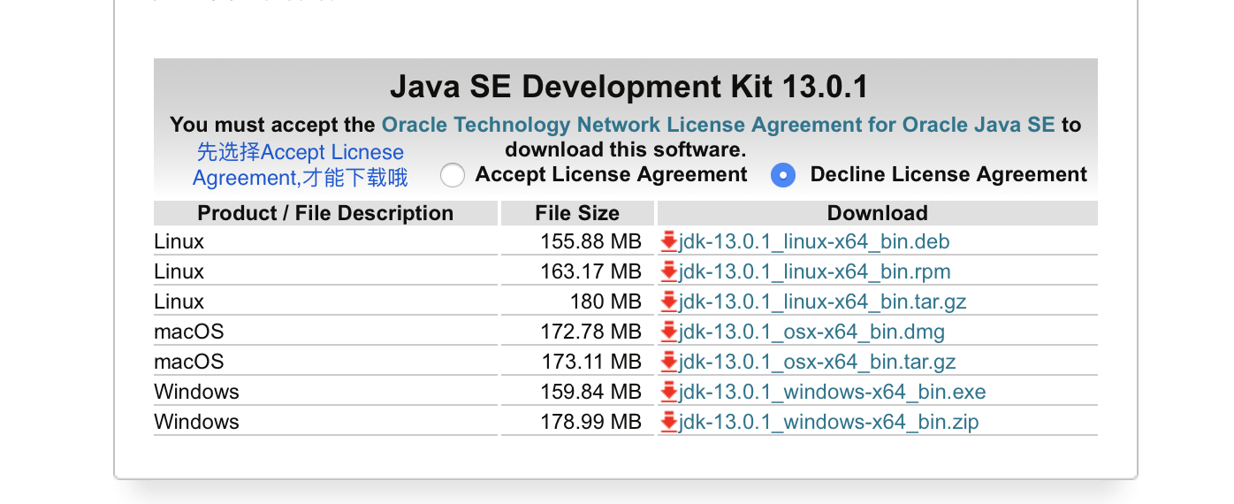Click the File Size column header
Image resolution: width=1234 pixels, height=504 pixels.
point(577,213)
